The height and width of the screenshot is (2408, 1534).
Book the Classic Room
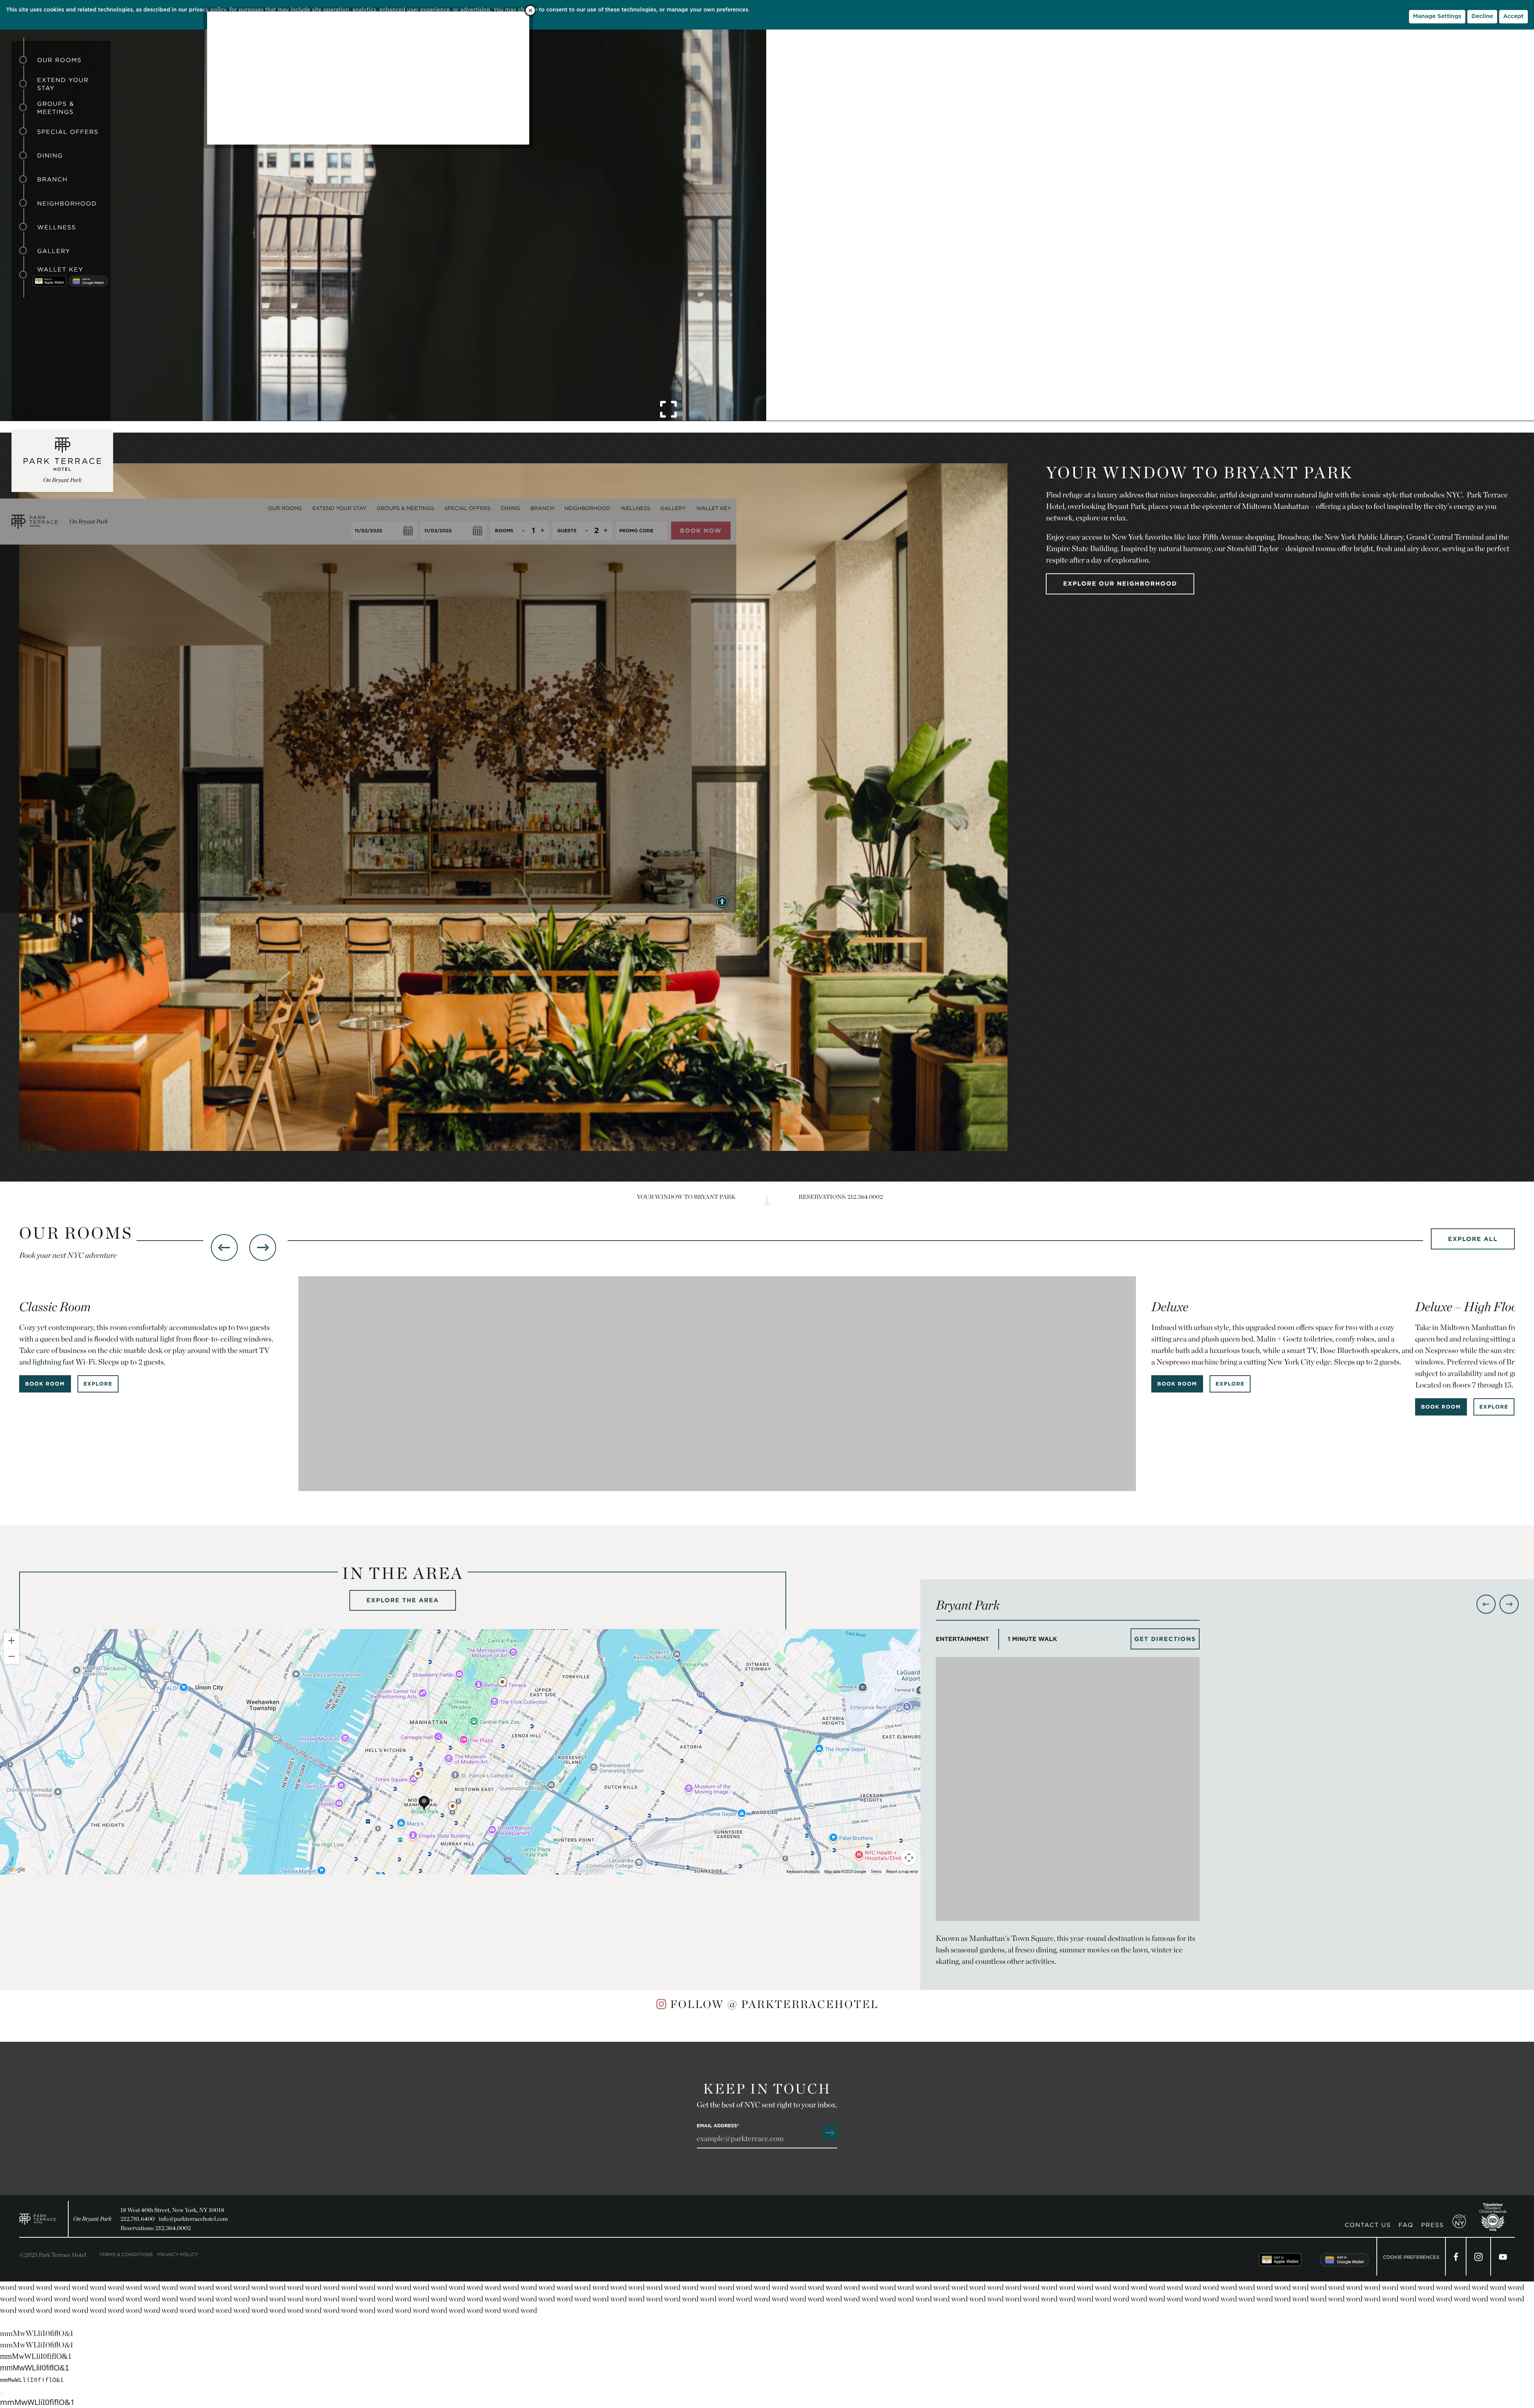45,1384
